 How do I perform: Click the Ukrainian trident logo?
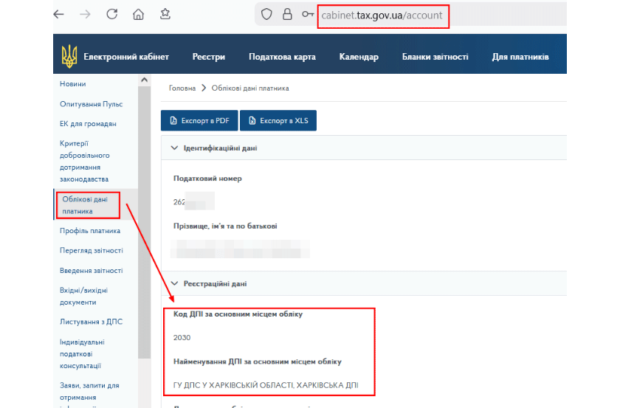tap(69, 57)
